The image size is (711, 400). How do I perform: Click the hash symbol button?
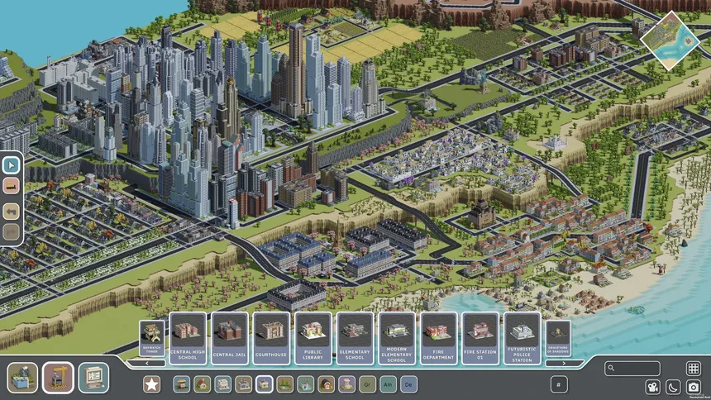pos(559,384)
